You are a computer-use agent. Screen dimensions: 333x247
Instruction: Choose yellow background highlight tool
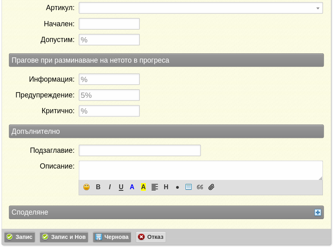pyautogui.click(x=143, y=187)
